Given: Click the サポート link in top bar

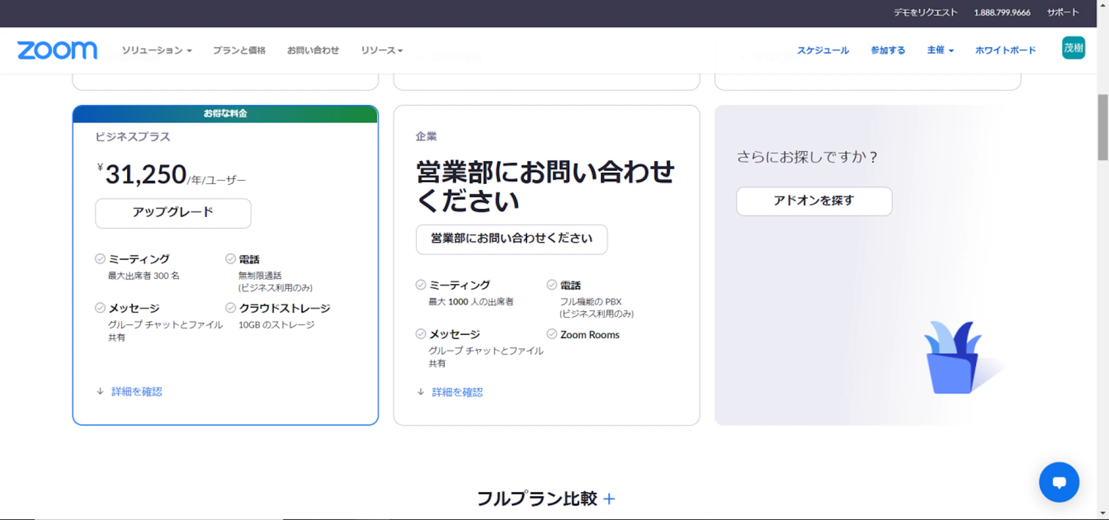Looking at the screenshot, I should point(1062,12).
